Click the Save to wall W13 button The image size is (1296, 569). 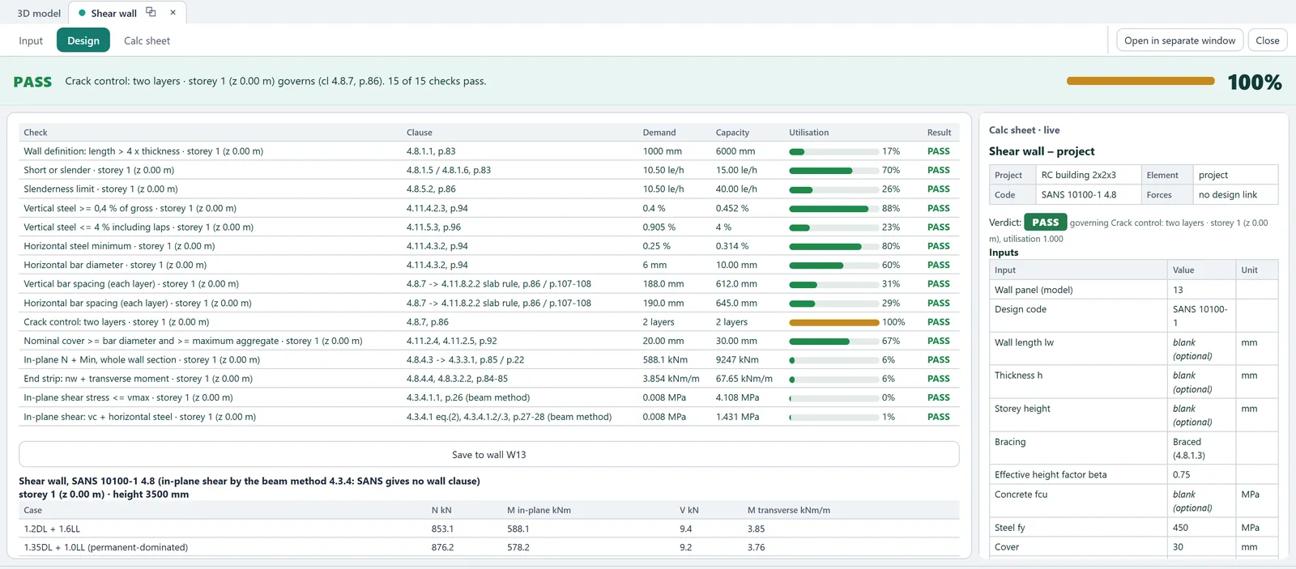pos(489,455)
